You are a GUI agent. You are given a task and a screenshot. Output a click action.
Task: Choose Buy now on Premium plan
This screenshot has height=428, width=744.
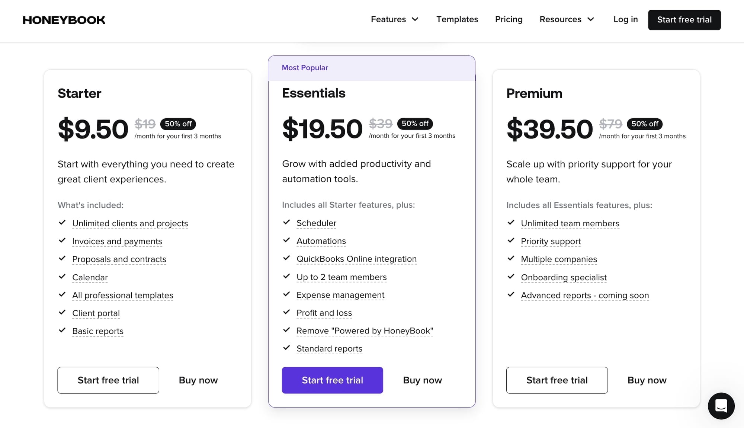tap(647, 380)
